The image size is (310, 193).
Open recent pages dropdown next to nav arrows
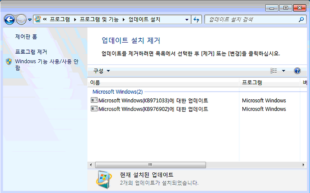pyautogui.click(x=30, y=19)
